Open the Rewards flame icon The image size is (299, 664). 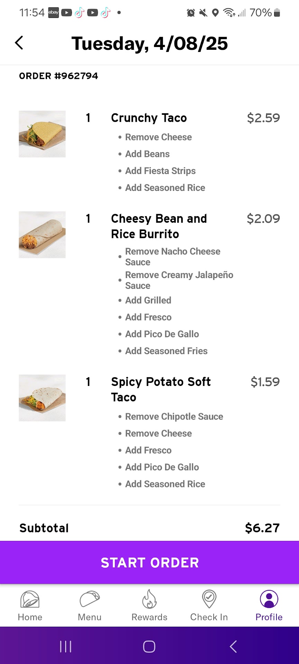(149, 599)
